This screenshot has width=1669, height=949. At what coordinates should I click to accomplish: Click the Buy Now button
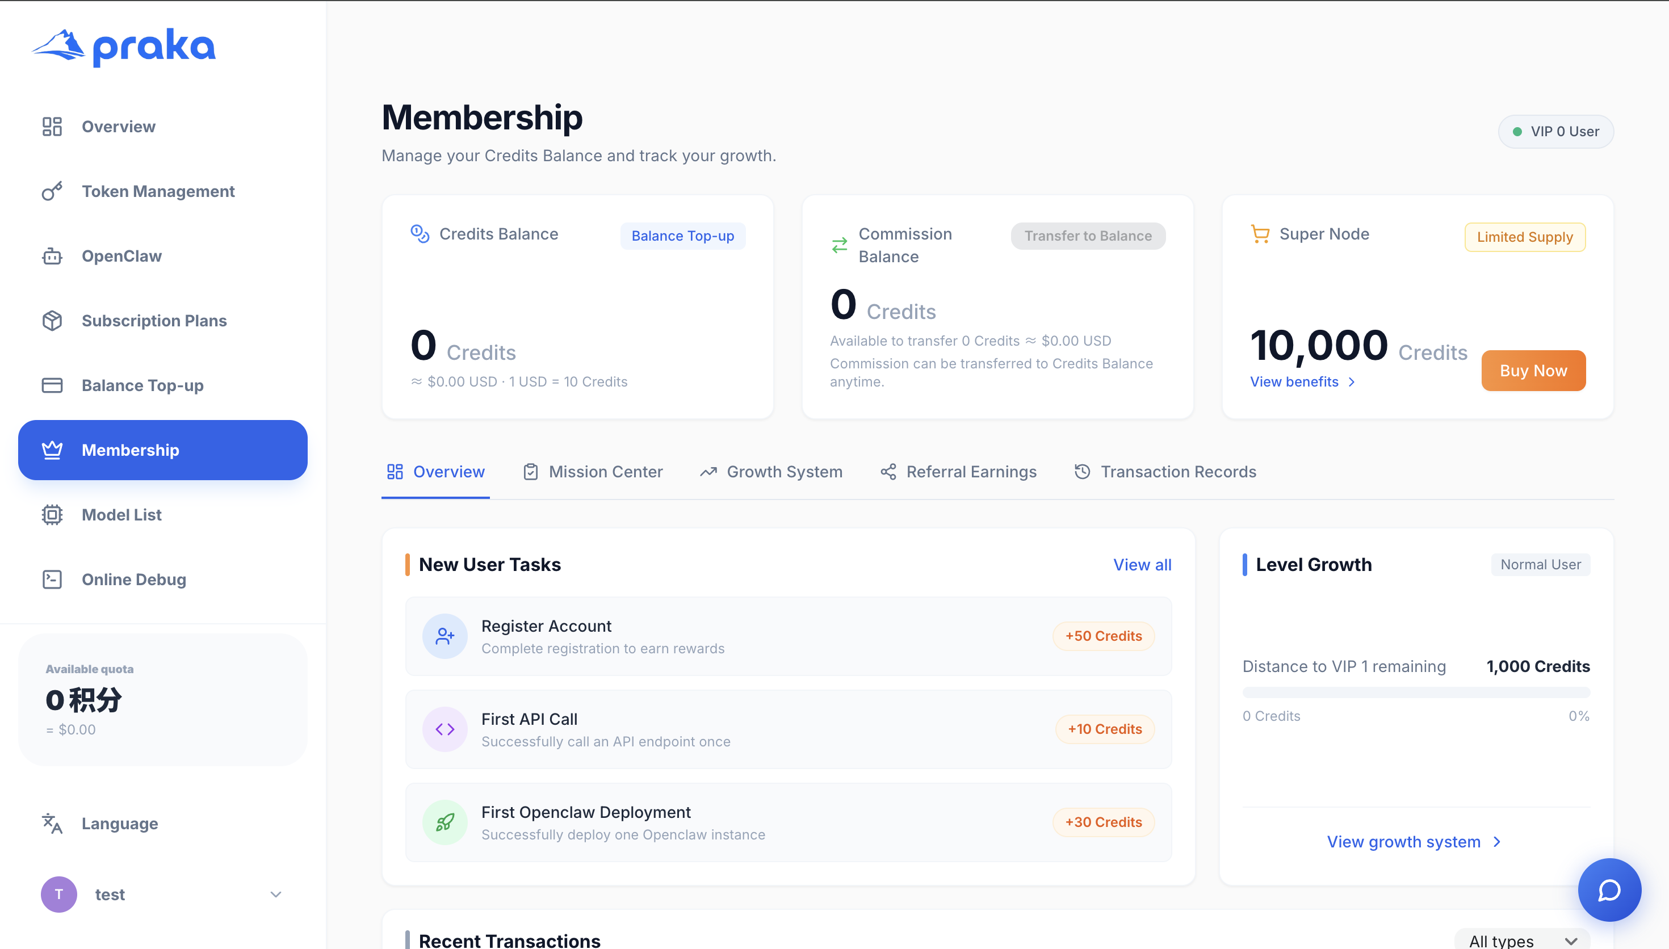(1533, 370)
